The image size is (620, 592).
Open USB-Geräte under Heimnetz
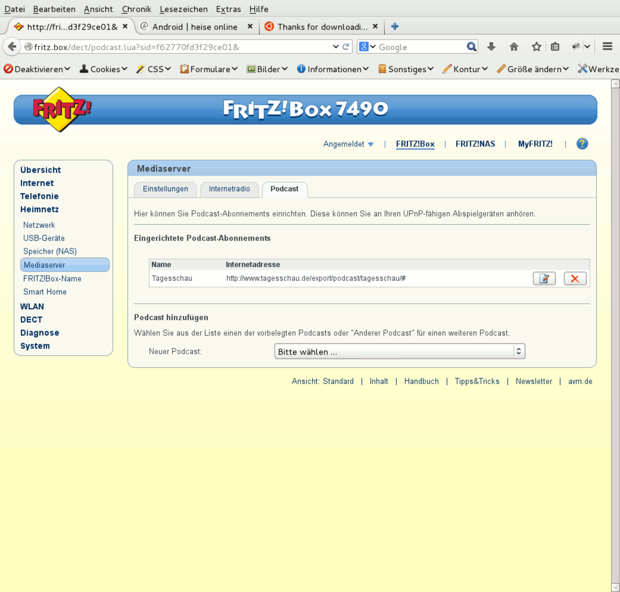pyautogui.click(x=44, y=238)
